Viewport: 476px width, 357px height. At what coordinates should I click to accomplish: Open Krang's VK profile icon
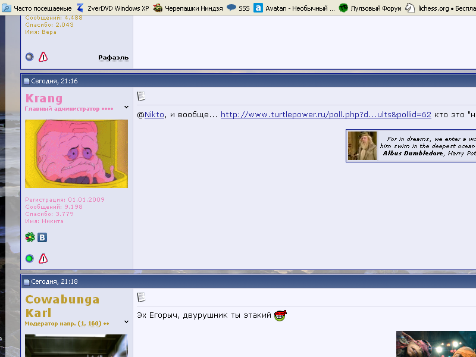[x=42, y=237]
